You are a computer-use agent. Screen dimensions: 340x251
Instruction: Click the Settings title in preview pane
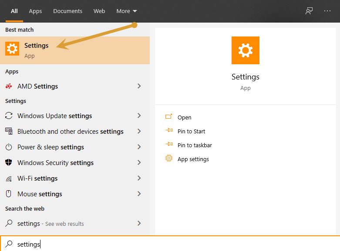pyautogui.click(x=245, y=77)
